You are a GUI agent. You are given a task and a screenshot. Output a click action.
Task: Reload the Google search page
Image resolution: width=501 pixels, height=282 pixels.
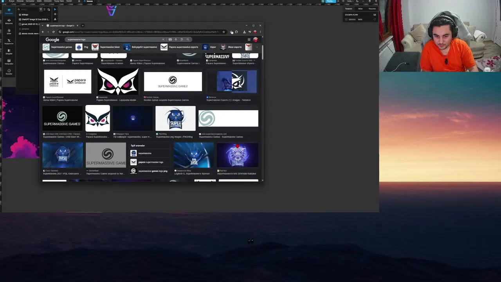pyautogui.click(x=53, y=32)
